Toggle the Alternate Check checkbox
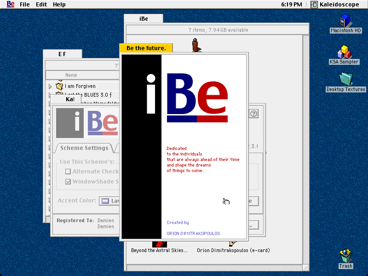Screen dimensions: 368x276 tap(68, 172)
